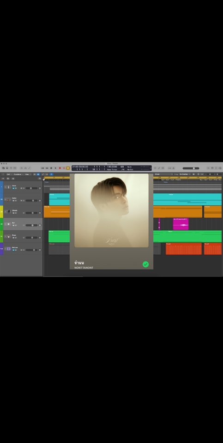Click the Voice track volume slider
The image size is (223, 443).
[31, 188]
